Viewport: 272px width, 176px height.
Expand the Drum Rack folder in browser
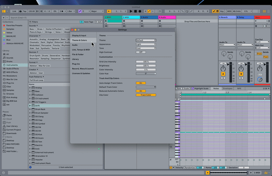(x=30, y=109)
